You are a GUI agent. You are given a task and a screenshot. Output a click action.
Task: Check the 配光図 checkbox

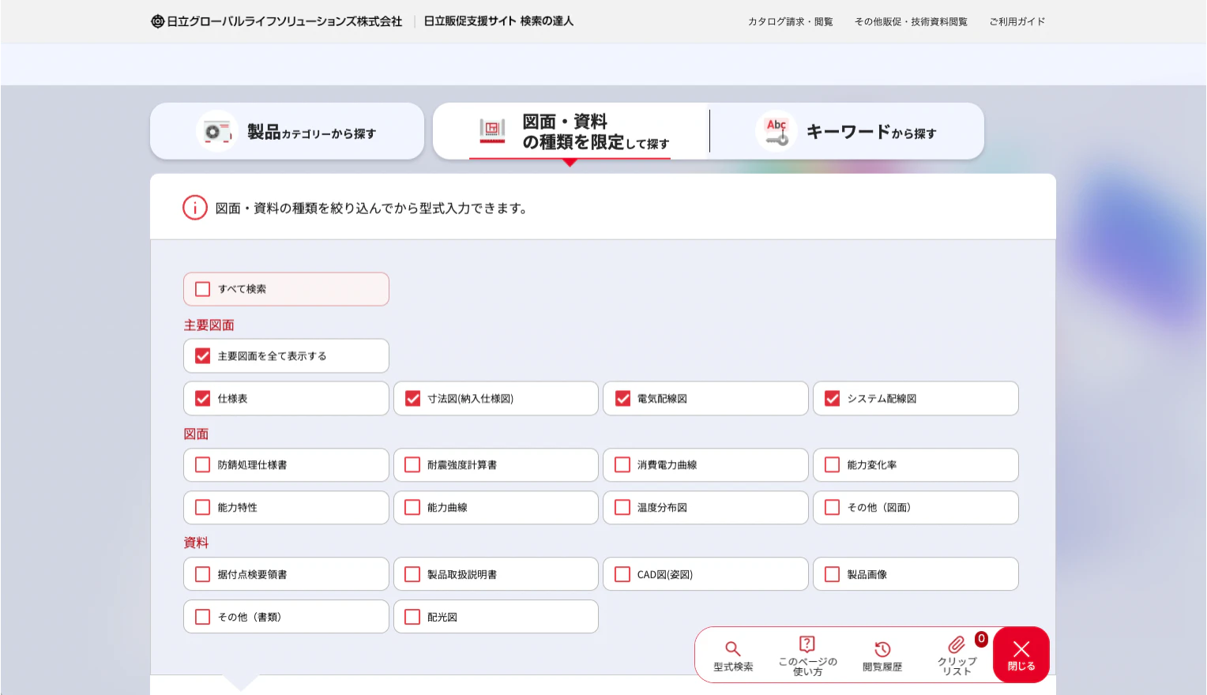click(412, 617)
